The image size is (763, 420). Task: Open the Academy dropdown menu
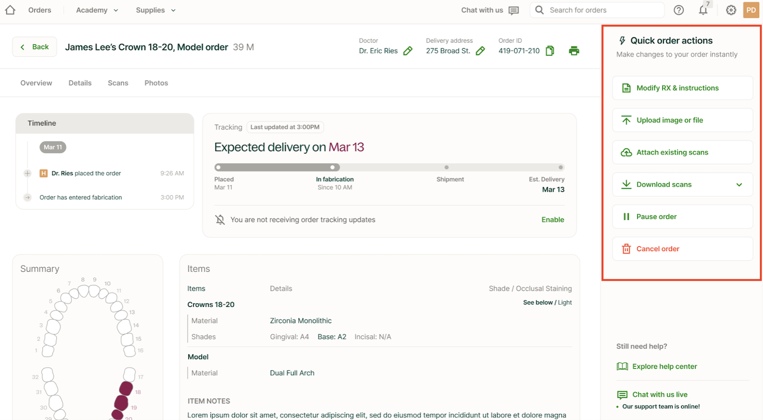click(x=97, y=10)
